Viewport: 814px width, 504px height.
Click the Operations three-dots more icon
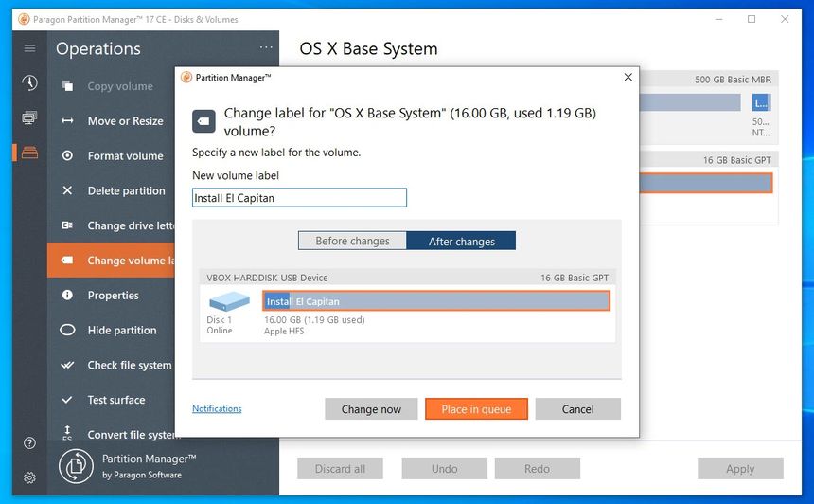coord(265,48)
